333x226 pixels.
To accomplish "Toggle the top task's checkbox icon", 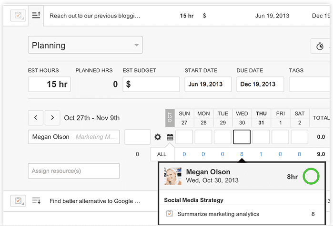I will coord(18,15).
